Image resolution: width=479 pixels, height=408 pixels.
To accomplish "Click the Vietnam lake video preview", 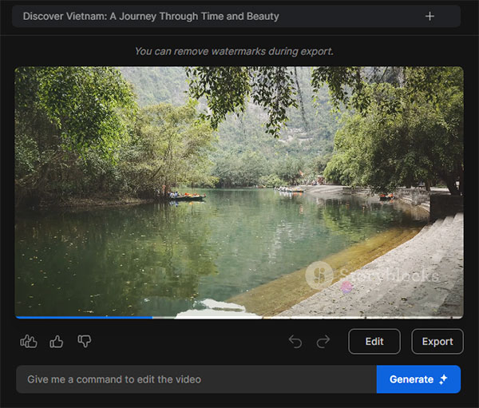I will [x=239, y=192].
